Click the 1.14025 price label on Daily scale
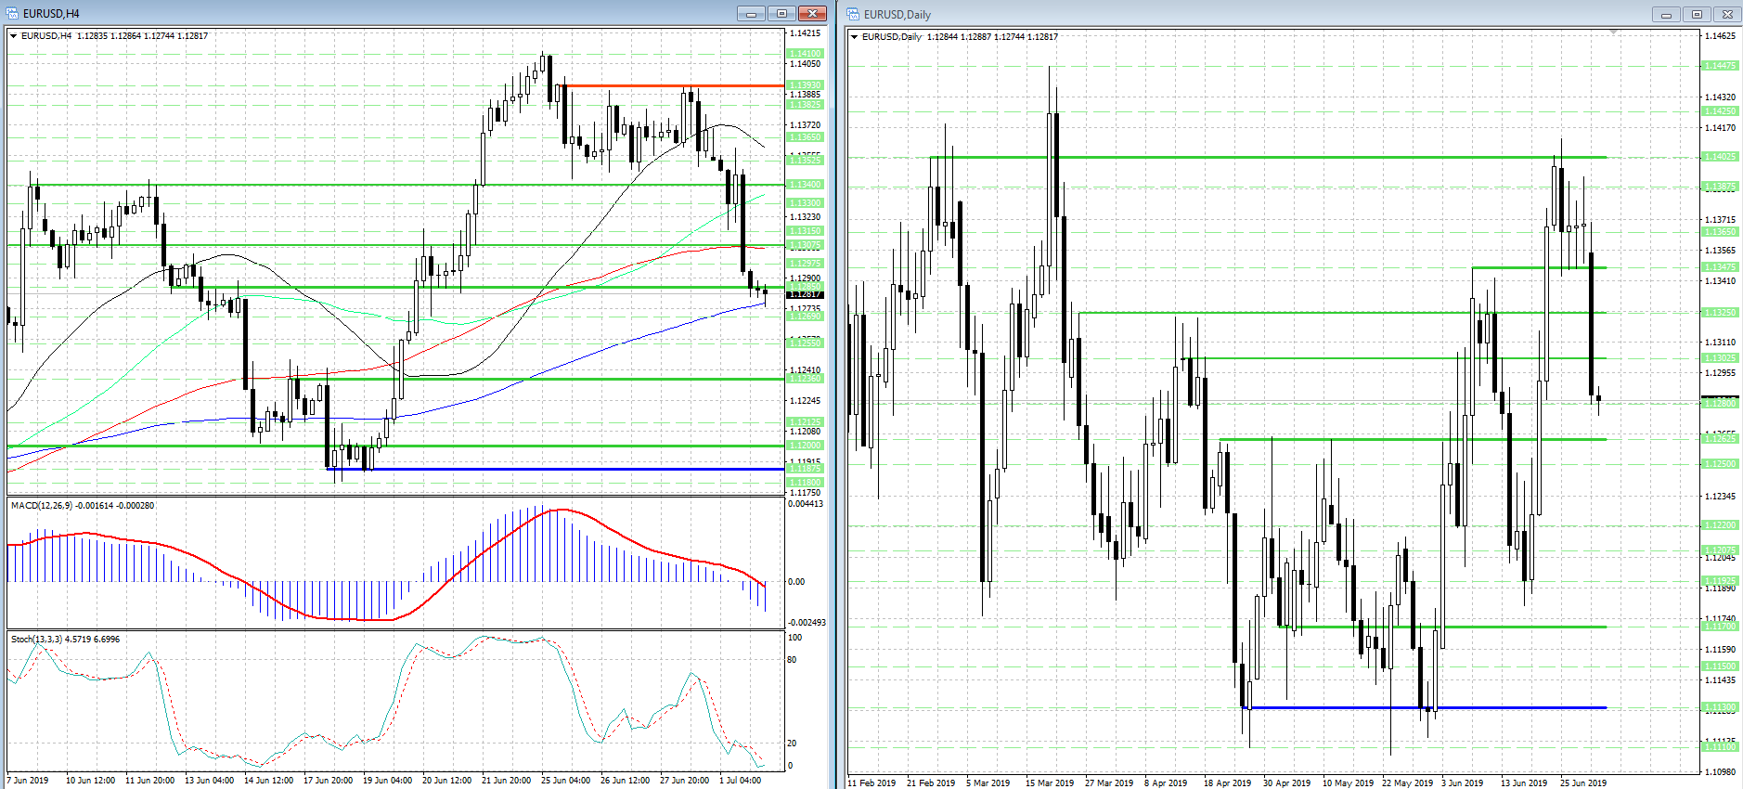The image size is (1743, 789). click(x=1720, y=157)
